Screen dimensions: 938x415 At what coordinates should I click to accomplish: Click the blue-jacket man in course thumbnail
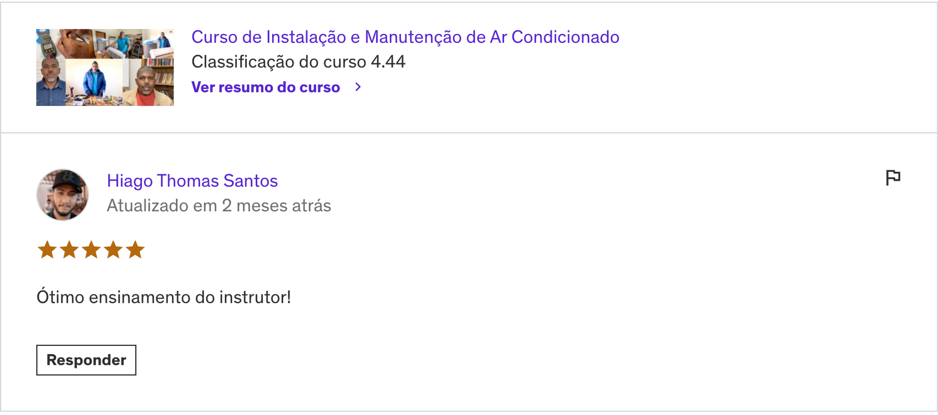(x=95, y=79)
